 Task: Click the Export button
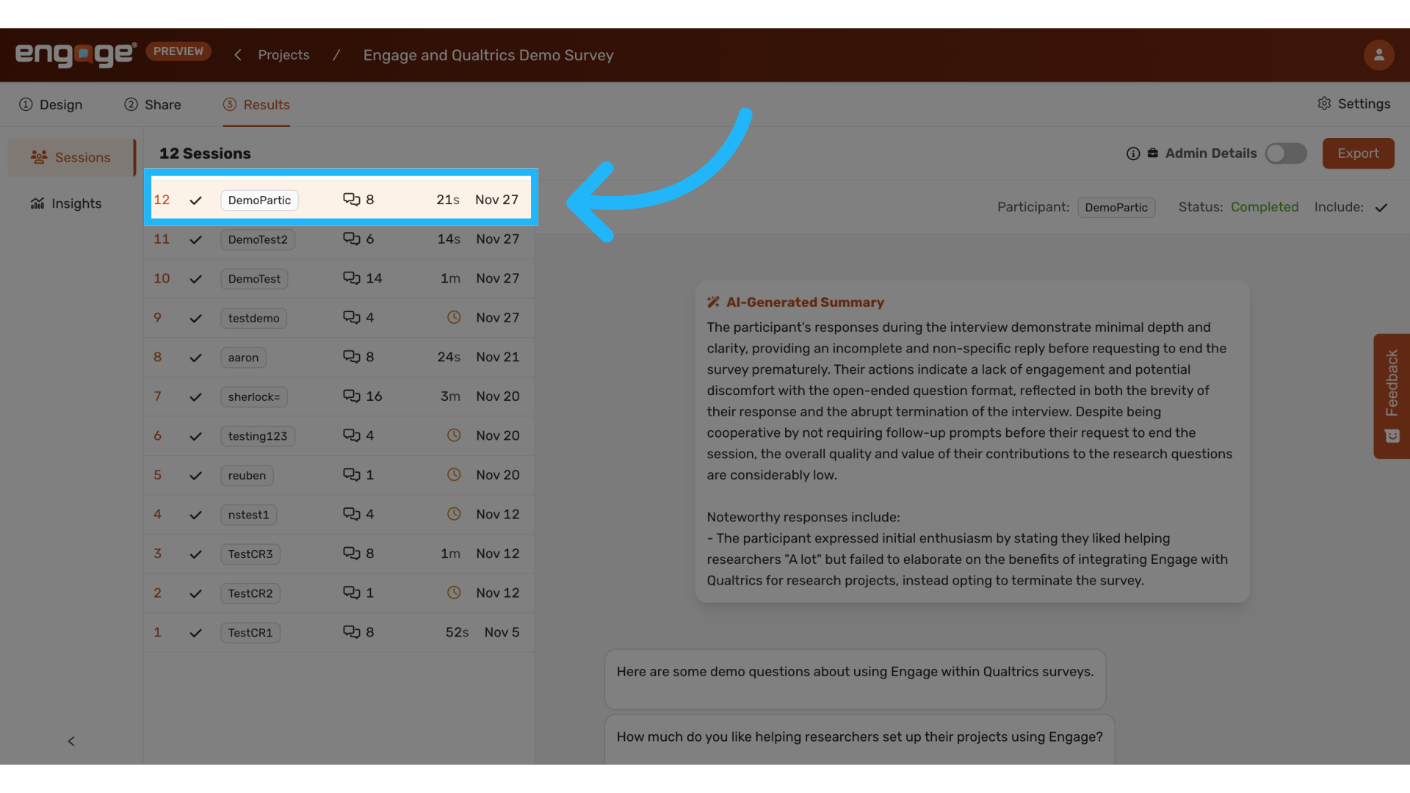[x=1358, y=153]
